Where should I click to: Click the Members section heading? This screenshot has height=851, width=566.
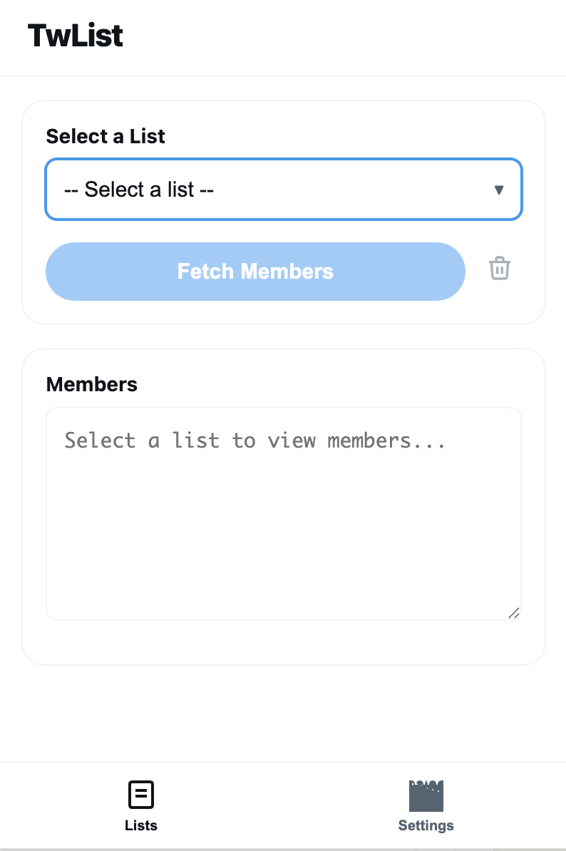pyautogui.click(x=91, y=384)
